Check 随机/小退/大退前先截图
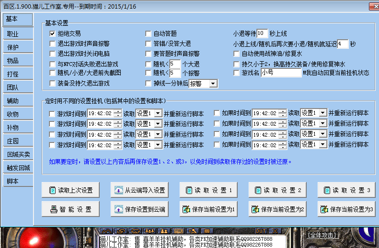The width and height of the screenshot is (379, 248). 52,73
